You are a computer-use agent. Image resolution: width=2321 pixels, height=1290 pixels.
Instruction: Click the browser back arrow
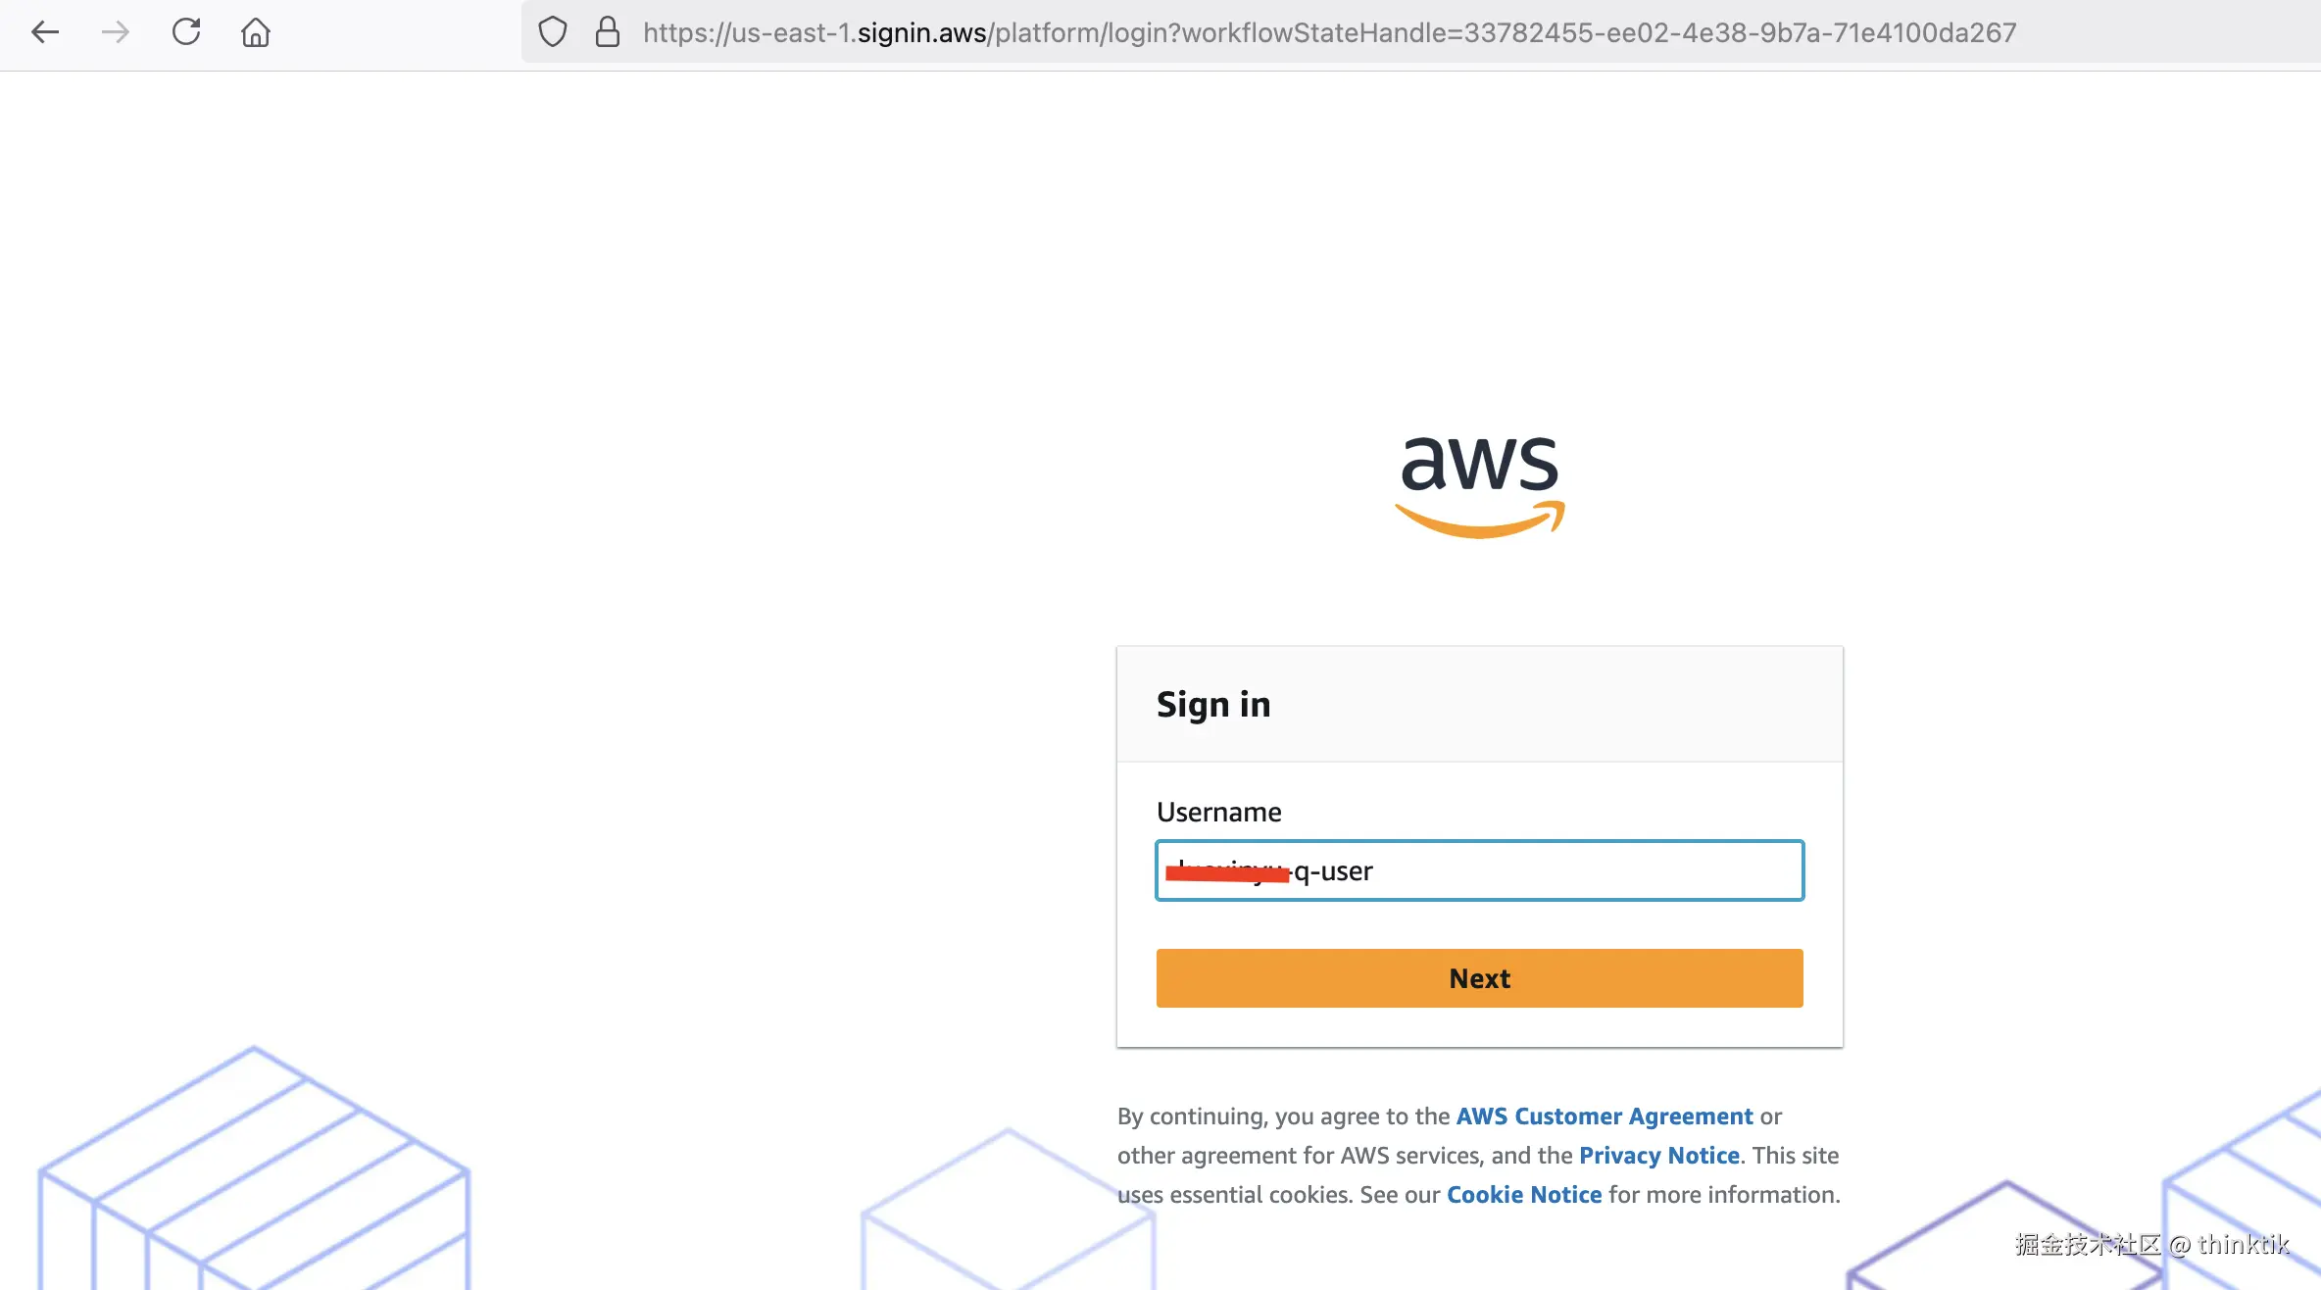45,32
